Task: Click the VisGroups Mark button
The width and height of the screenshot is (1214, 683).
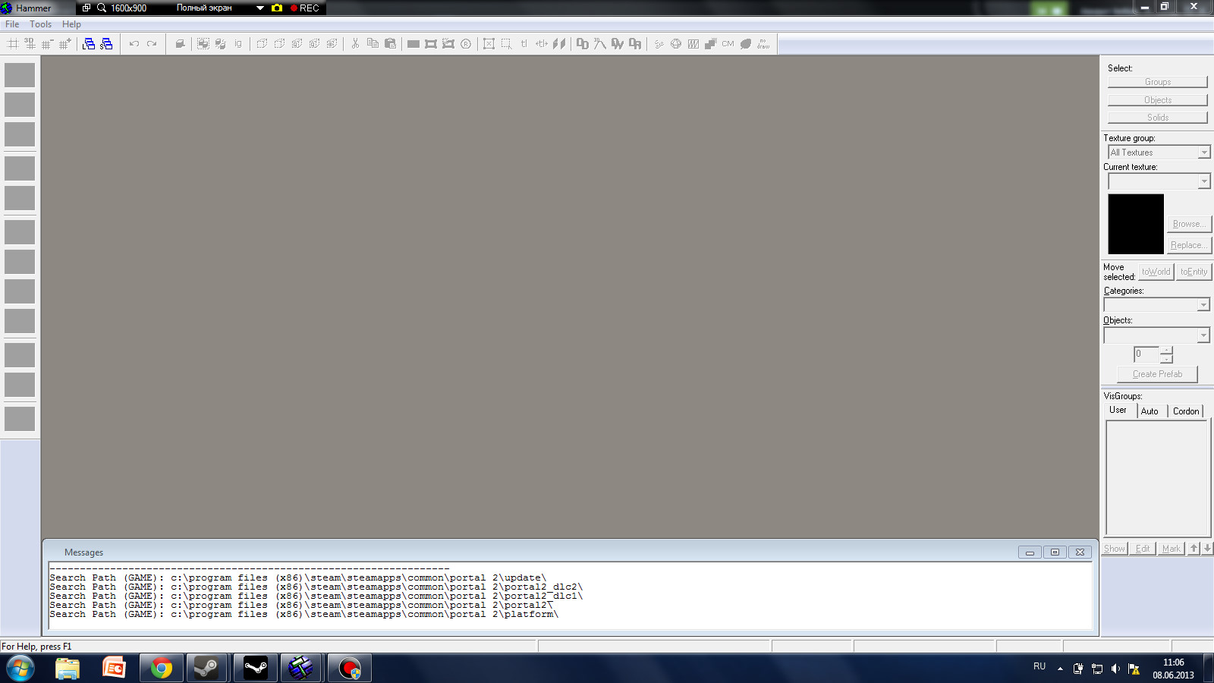Action: [x=1172, y=549]
